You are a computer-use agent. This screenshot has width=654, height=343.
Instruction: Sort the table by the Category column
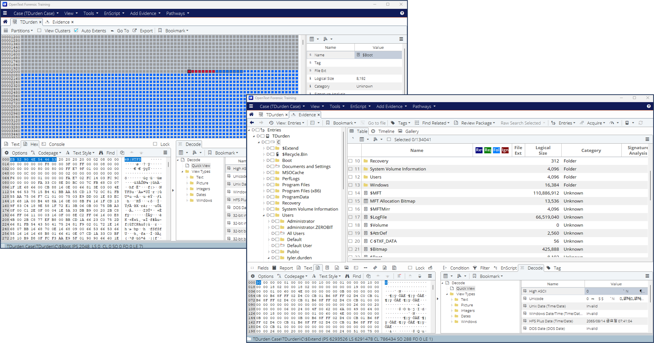click(591, 150)
